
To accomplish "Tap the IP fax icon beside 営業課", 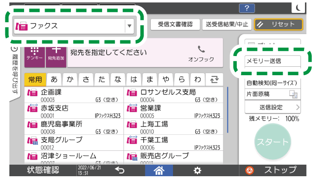I will (132, 108).
